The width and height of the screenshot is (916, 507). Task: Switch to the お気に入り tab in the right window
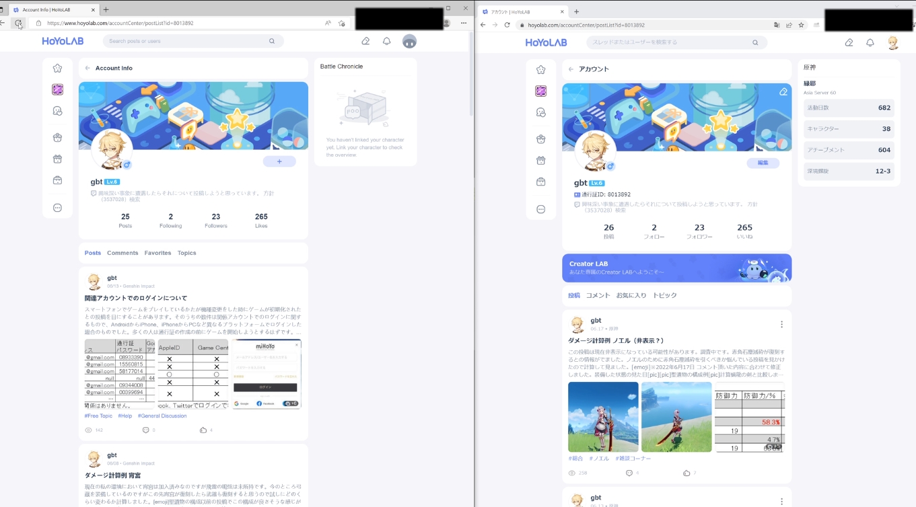click(631, 295)
